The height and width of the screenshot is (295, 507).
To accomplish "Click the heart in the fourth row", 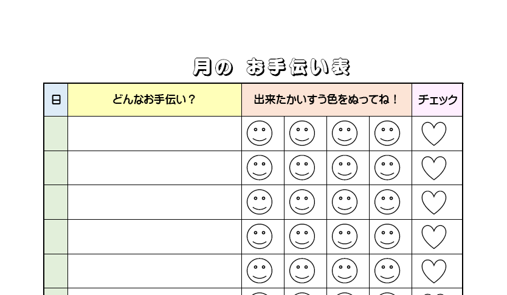I will pyautogui.click(x=434, y=237).
